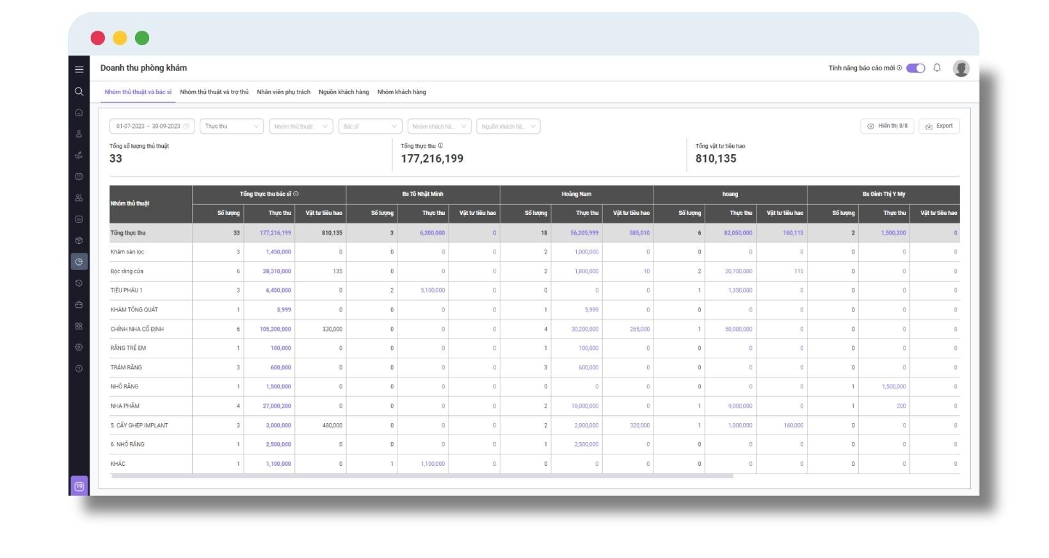The height and width of the screenshot is (558, 1049).
Task: Go to the Nhóm khách hàng tab
Action: pos(401,92)
